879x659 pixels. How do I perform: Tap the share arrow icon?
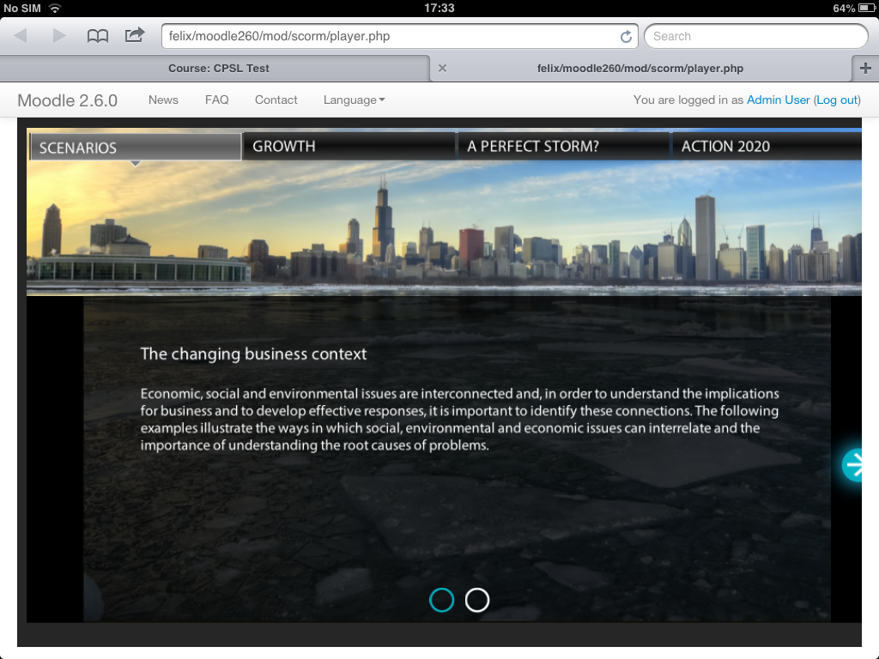135,35
